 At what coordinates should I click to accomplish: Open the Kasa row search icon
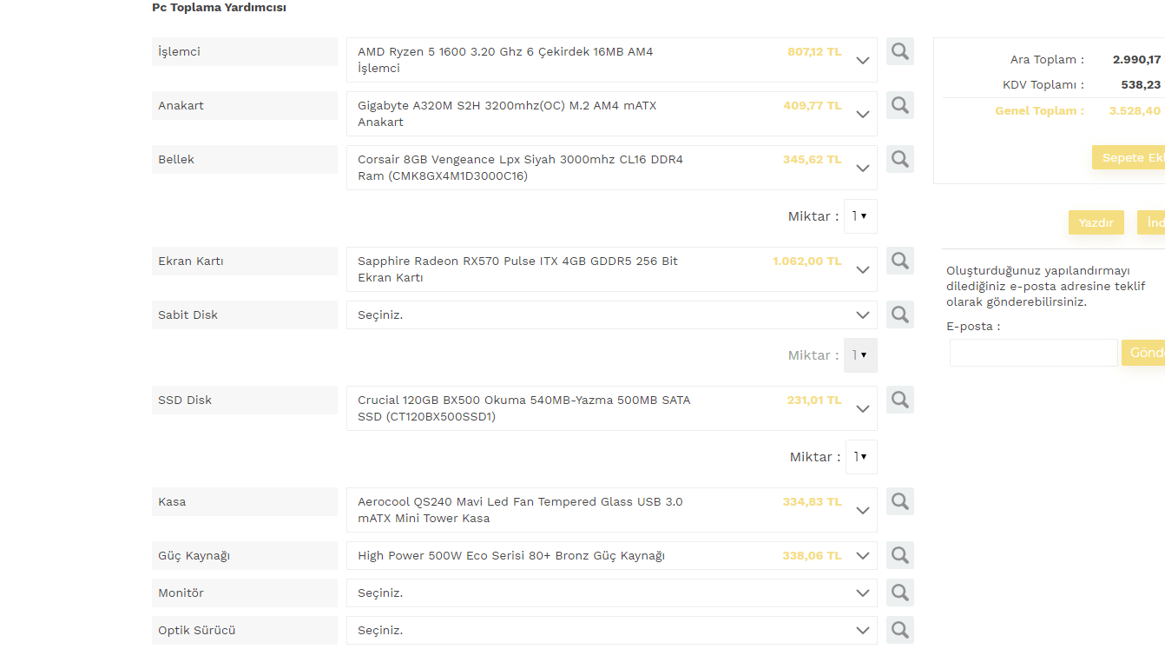click(899, 501)
